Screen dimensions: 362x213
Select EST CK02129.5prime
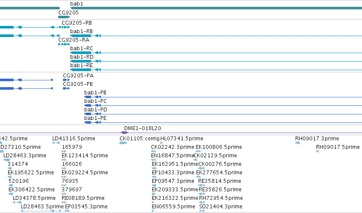[215, 156]
